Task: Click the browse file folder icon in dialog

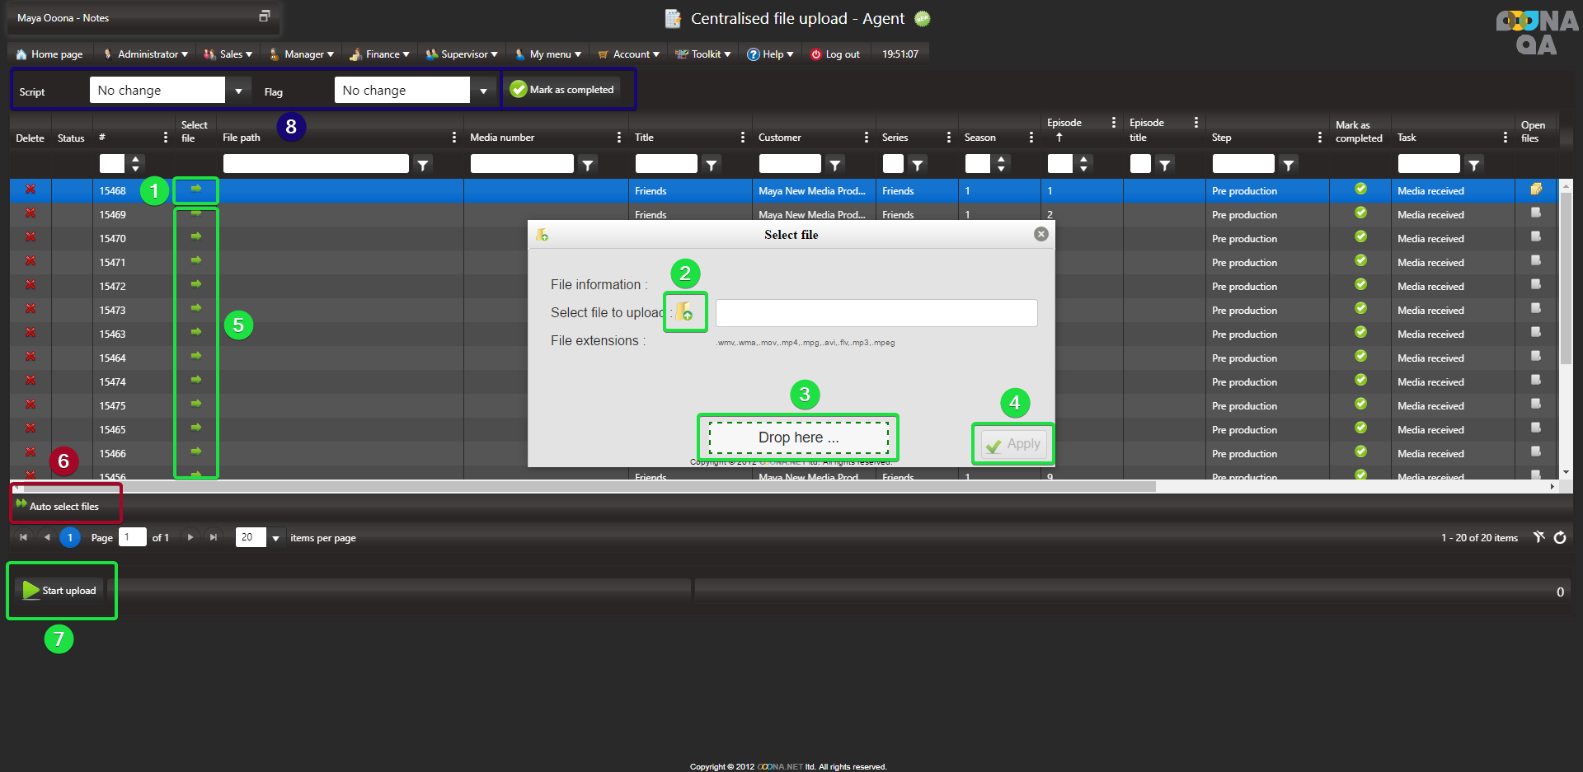Action: [684, 312]
